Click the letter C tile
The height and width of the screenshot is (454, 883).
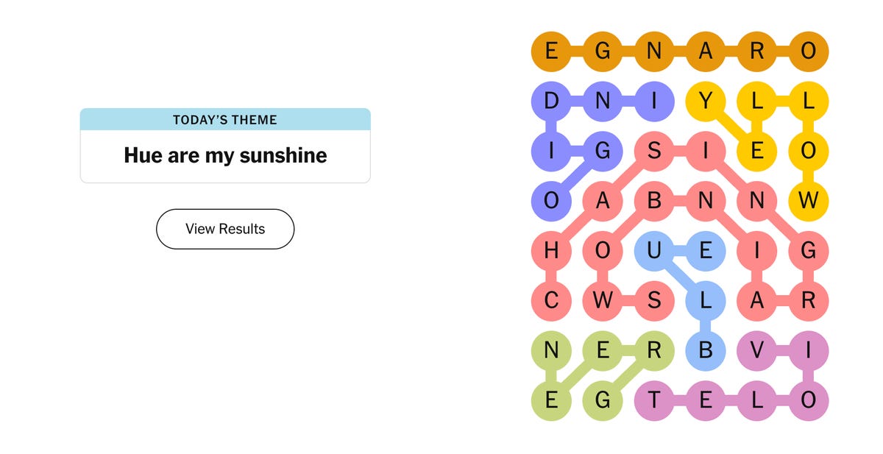click(551, 301)
